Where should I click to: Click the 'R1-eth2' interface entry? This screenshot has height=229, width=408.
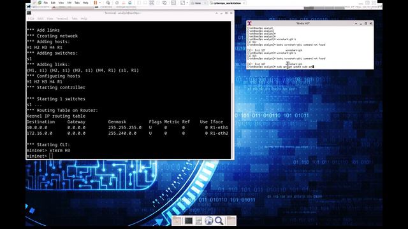pyautogui.click(x=219, y=133)
